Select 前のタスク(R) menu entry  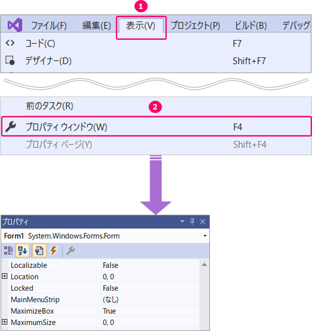pos(156,106)
